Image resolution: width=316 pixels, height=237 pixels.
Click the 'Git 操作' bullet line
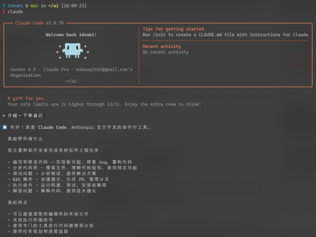(59, 179)
